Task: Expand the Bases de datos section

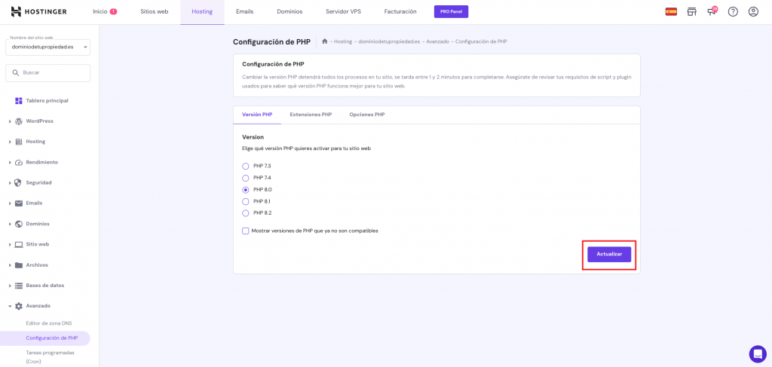Action: (x=44, y=286)
